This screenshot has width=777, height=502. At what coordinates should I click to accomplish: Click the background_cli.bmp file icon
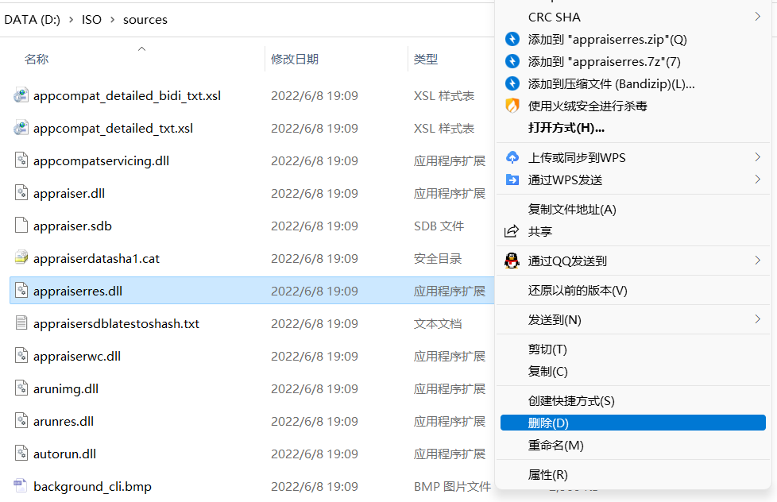[x=21, y=486]
